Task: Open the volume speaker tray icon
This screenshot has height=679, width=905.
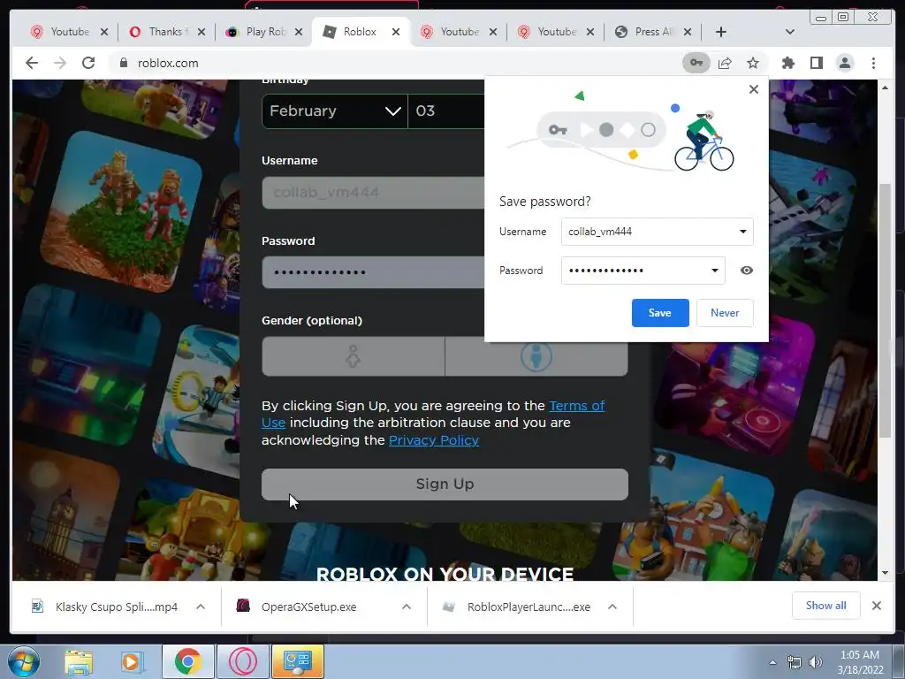Action: click(816, 662)
